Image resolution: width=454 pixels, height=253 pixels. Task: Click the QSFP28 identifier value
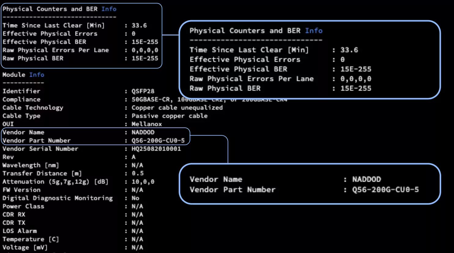(x=143, y=91)
